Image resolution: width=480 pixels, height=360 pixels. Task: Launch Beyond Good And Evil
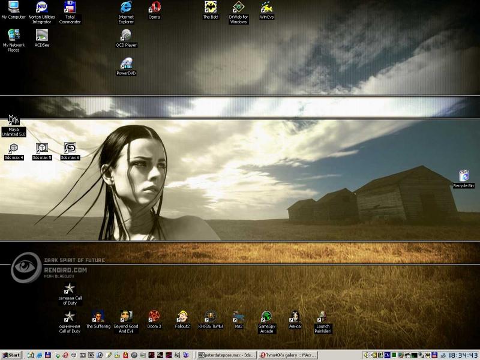125,317
